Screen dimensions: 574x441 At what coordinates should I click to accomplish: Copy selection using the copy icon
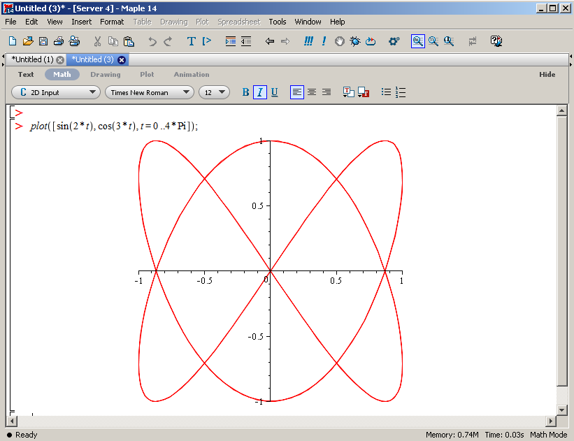pyautogui.click(x=113, y=41)
